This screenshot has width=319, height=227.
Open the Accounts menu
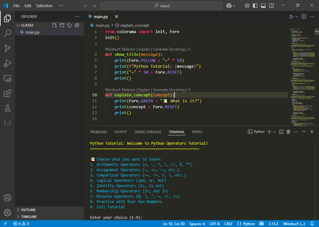pyautogui.click(x=7, y=198)
